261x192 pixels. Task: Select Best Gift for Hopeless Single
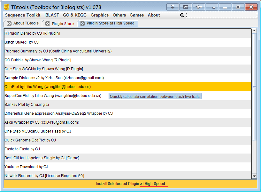pyautogui.click(x=128, y=158)
